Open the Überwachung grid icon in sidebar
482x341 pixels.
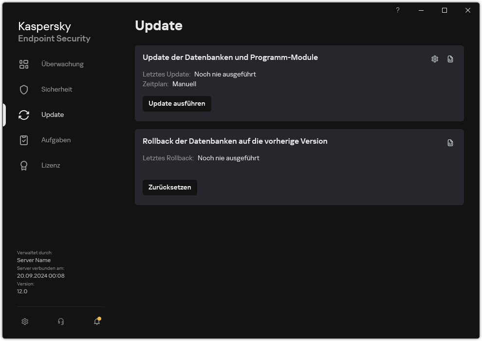click(23, 64)
